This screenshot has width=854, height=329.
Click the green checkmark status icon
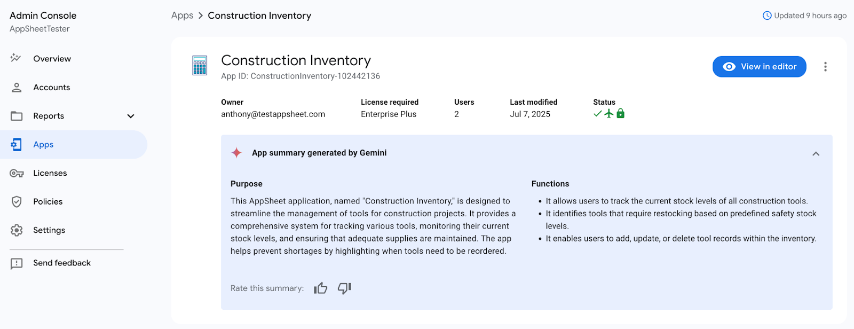pyautogui.click(x=598, y=114)
